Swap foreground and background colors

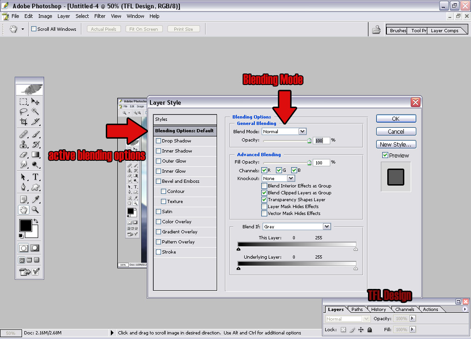tap(36, 221)
